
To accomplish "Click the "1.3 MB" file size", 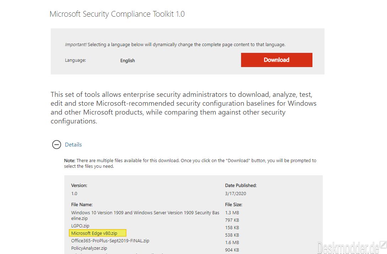I will pos(232,212).
